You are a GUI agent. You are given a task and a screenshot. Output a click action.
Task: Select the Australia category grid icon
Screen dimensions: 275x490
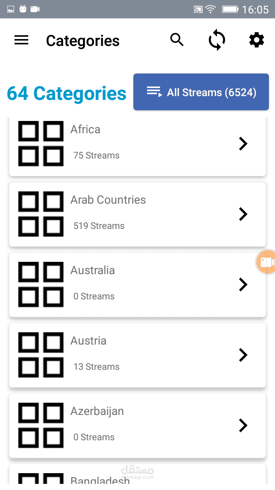[41, 284]
